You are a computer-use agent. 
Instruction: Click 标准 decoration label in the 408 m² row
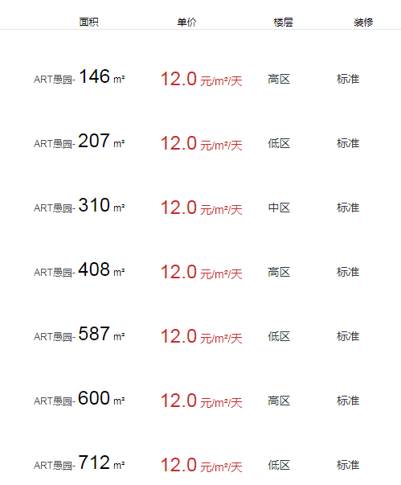(x=348, y=272)
